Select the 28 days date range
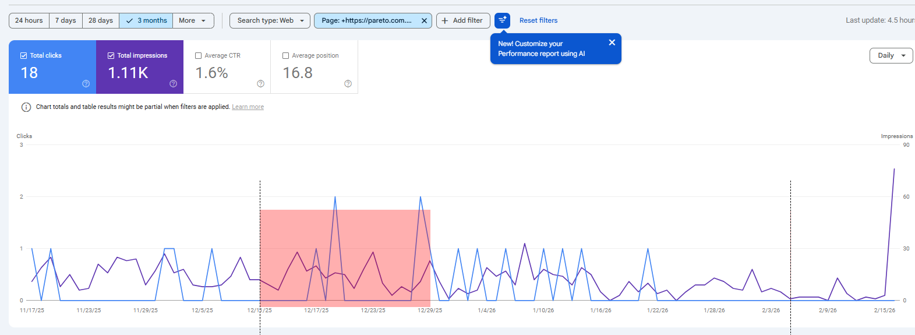This screenshot has width=915, height=335. (x=101, y=21)
